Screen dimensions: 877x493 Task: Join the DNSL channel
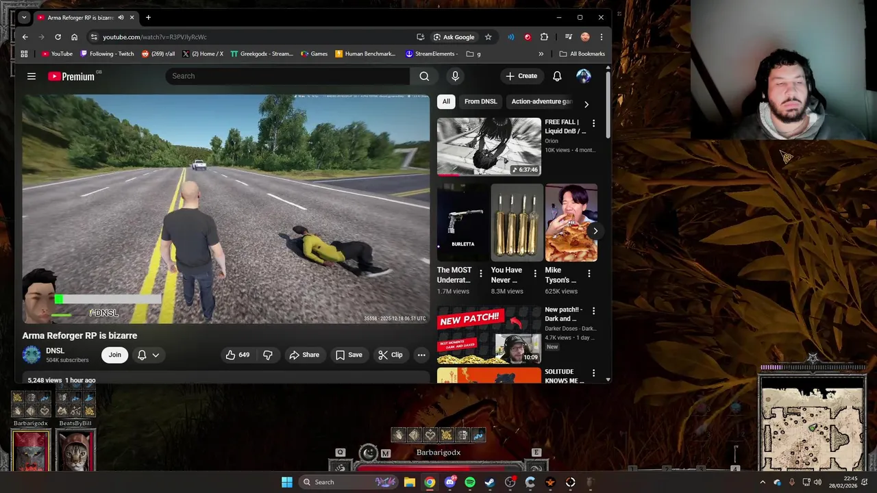pos(114,355)
